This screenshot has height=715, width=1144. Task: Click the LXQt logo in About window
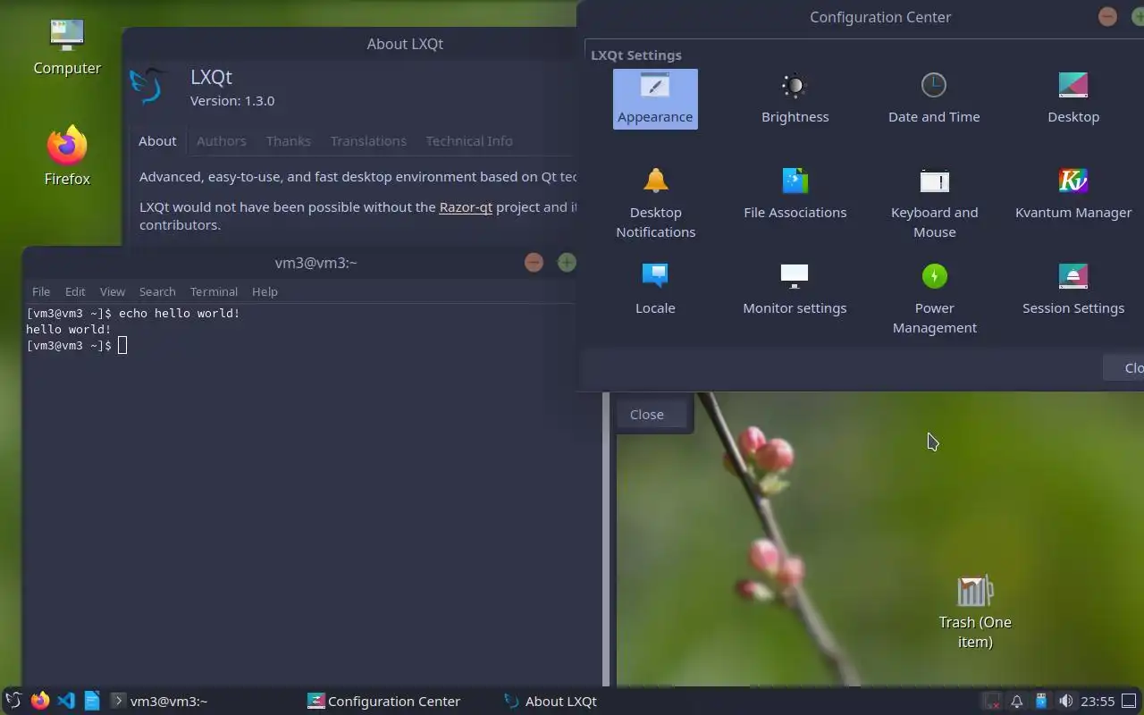(x=148, y=87)
